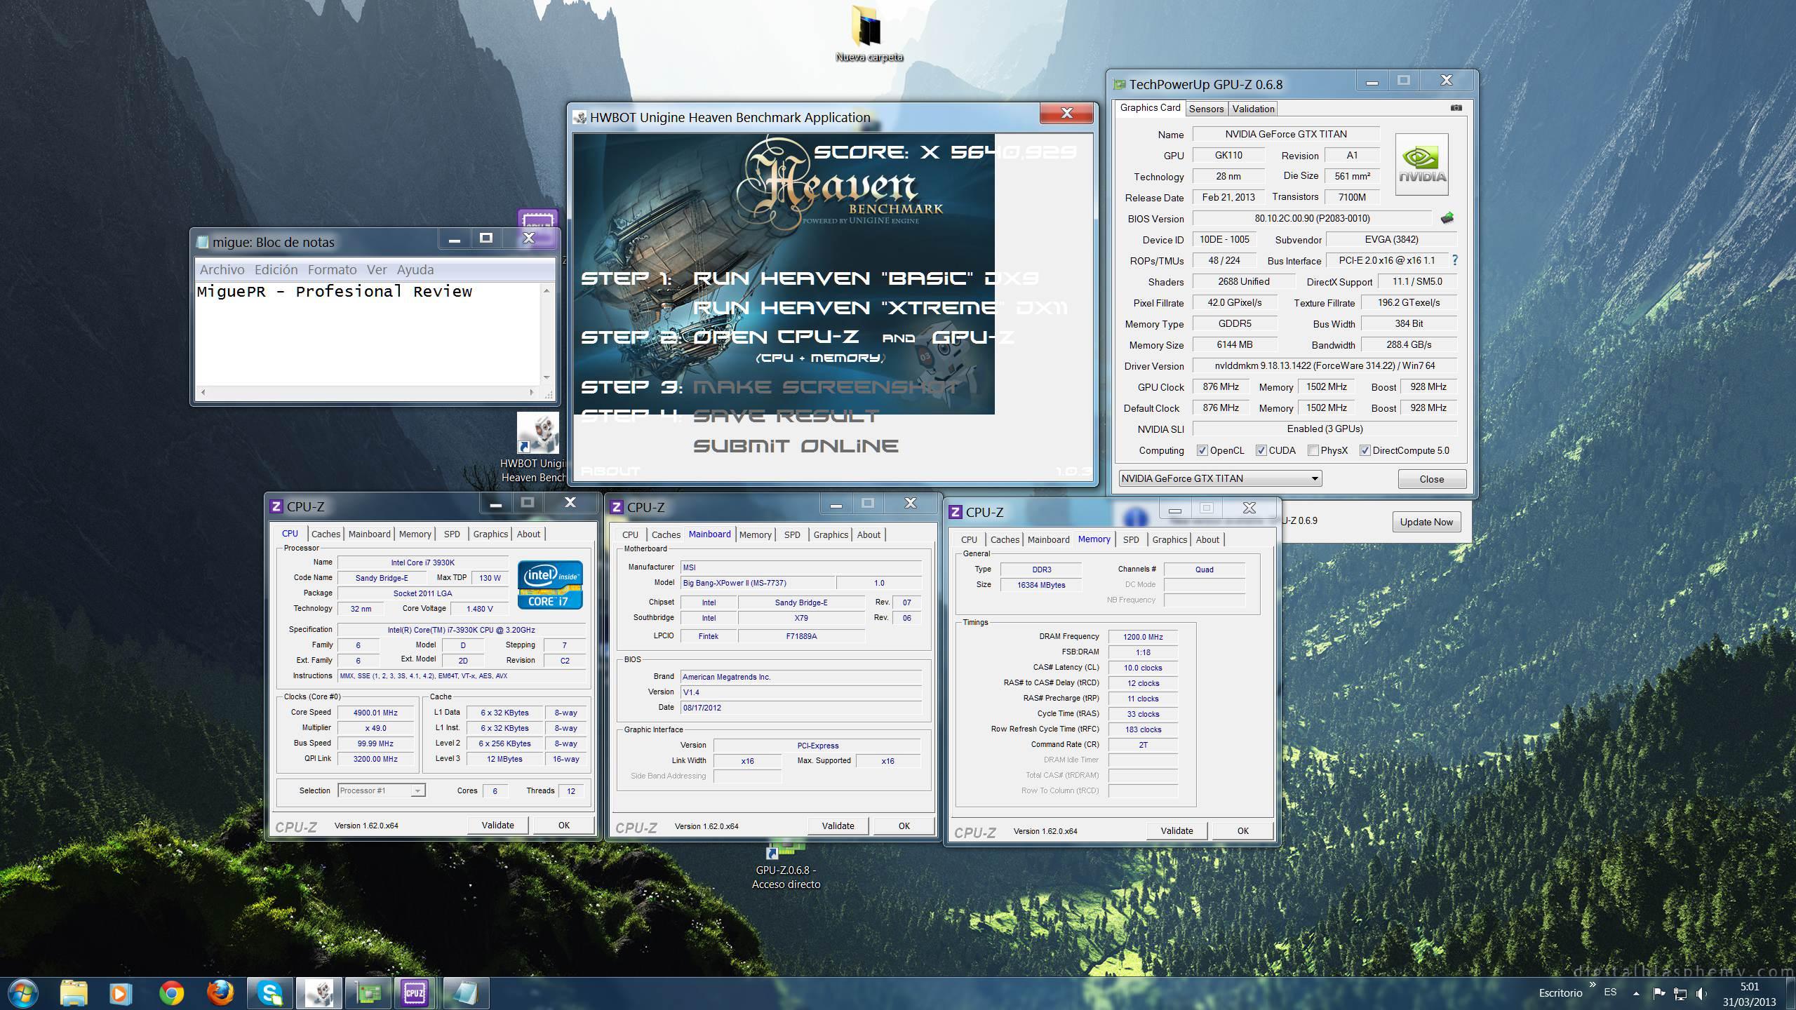Viewport: 1796px width, 1010px height.
Task: Click the BIOS save chip icon in GPU-Z
Action: [x=1447, y=218]
